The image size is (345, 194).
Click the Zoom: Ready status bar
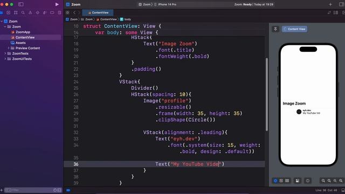click(253, 4)
